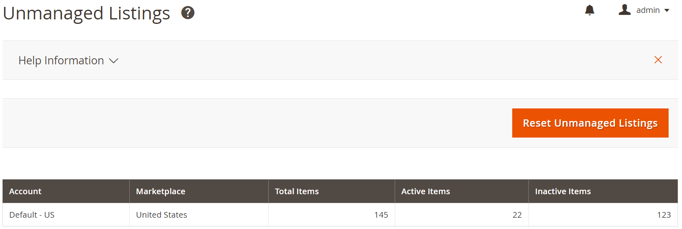Click the Marketplace column header

point(160,191)
